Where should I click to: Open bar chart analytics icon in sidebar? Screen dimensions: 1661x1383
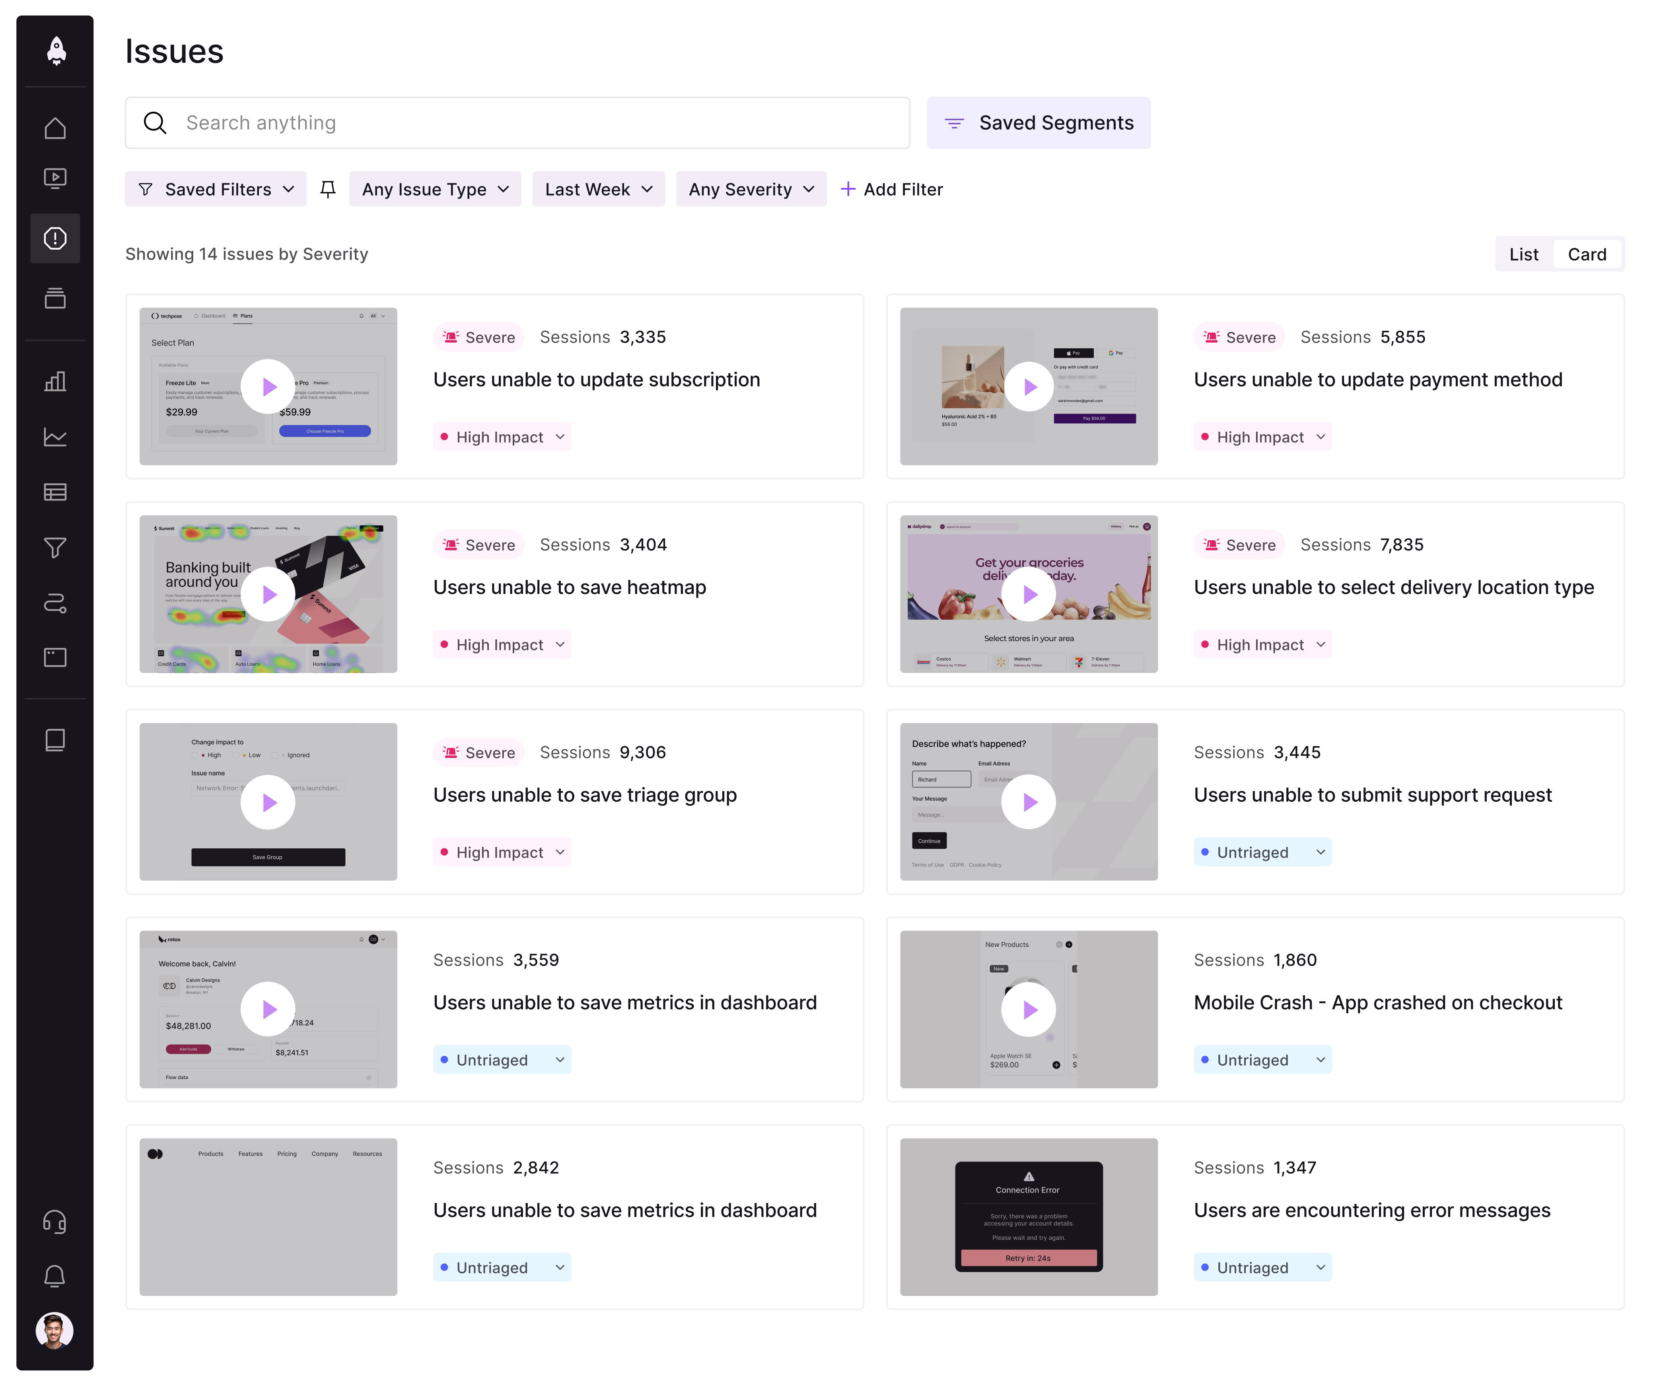coord(54,381)
